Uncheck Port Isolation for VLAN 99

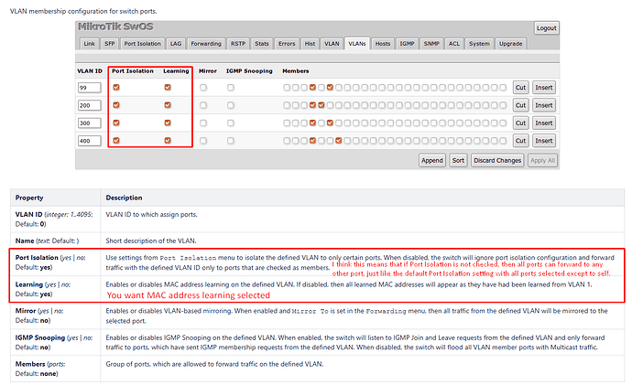116,87
